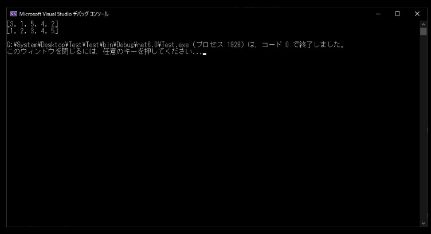
Task: Click the このウィンドウを閉じるには message line
Action: click(104, 52)
